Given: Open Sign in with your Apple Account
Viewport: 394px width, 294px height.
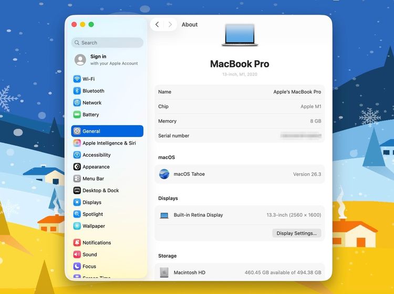Looking at the screenshot, I should [x=107, y=60].
